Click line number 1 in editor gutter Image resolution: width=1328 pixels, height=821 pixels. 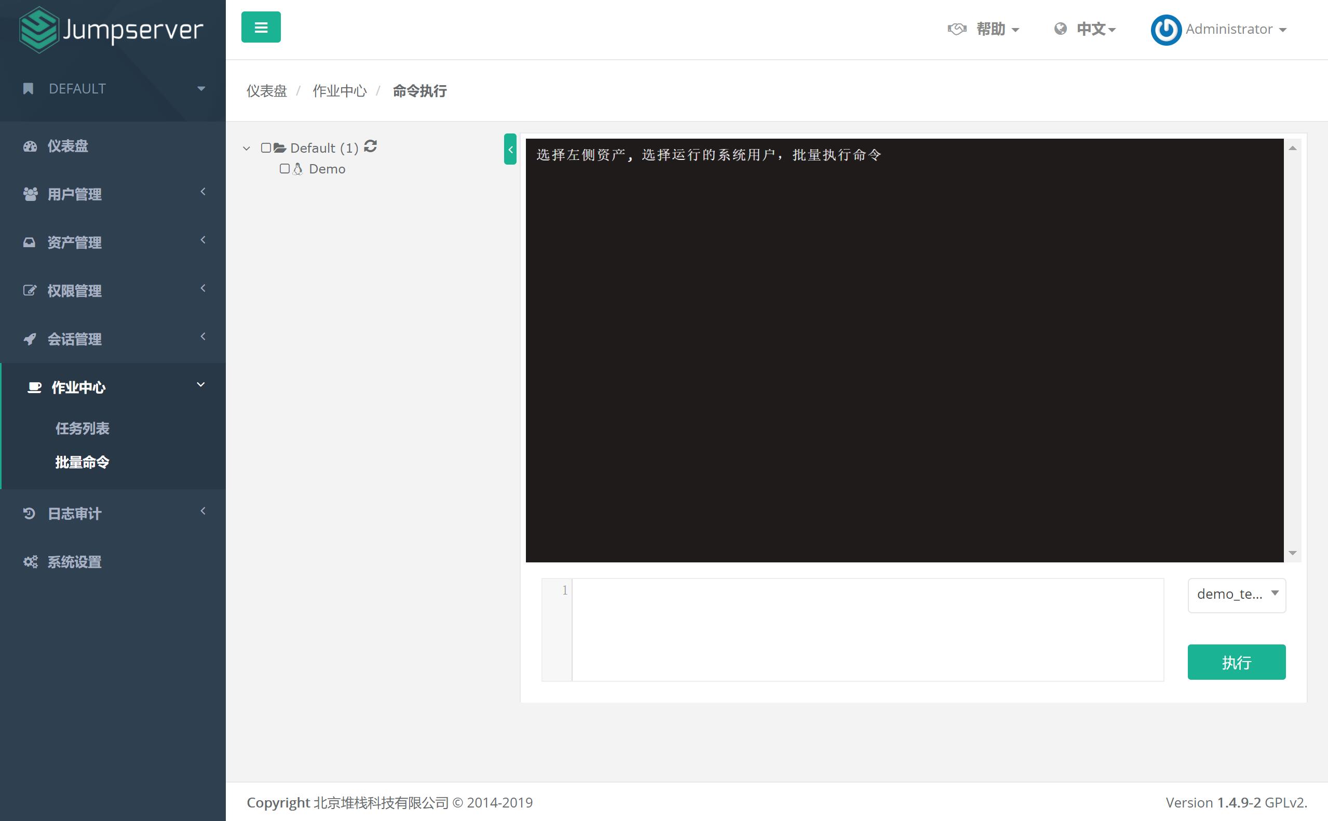point(564,590)
